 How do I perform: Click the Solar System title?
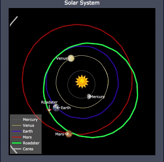82,3
